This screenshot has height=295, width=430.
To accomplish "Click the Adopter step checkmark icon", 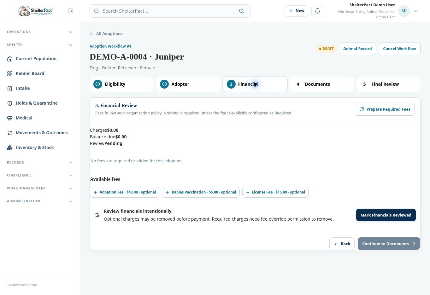I will pos(164,84).
